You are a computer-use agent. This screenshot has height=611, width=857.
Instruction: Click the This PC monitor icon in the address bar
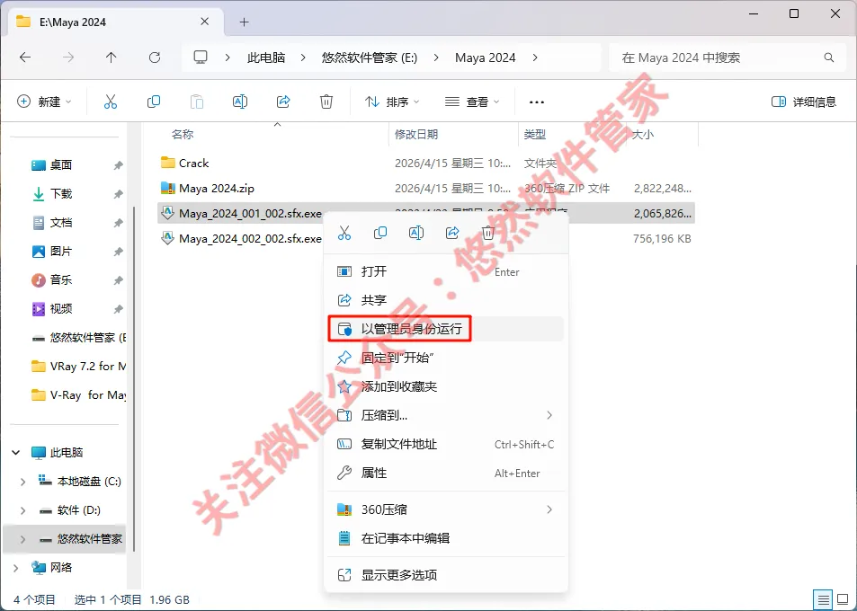tap(201, 57)
